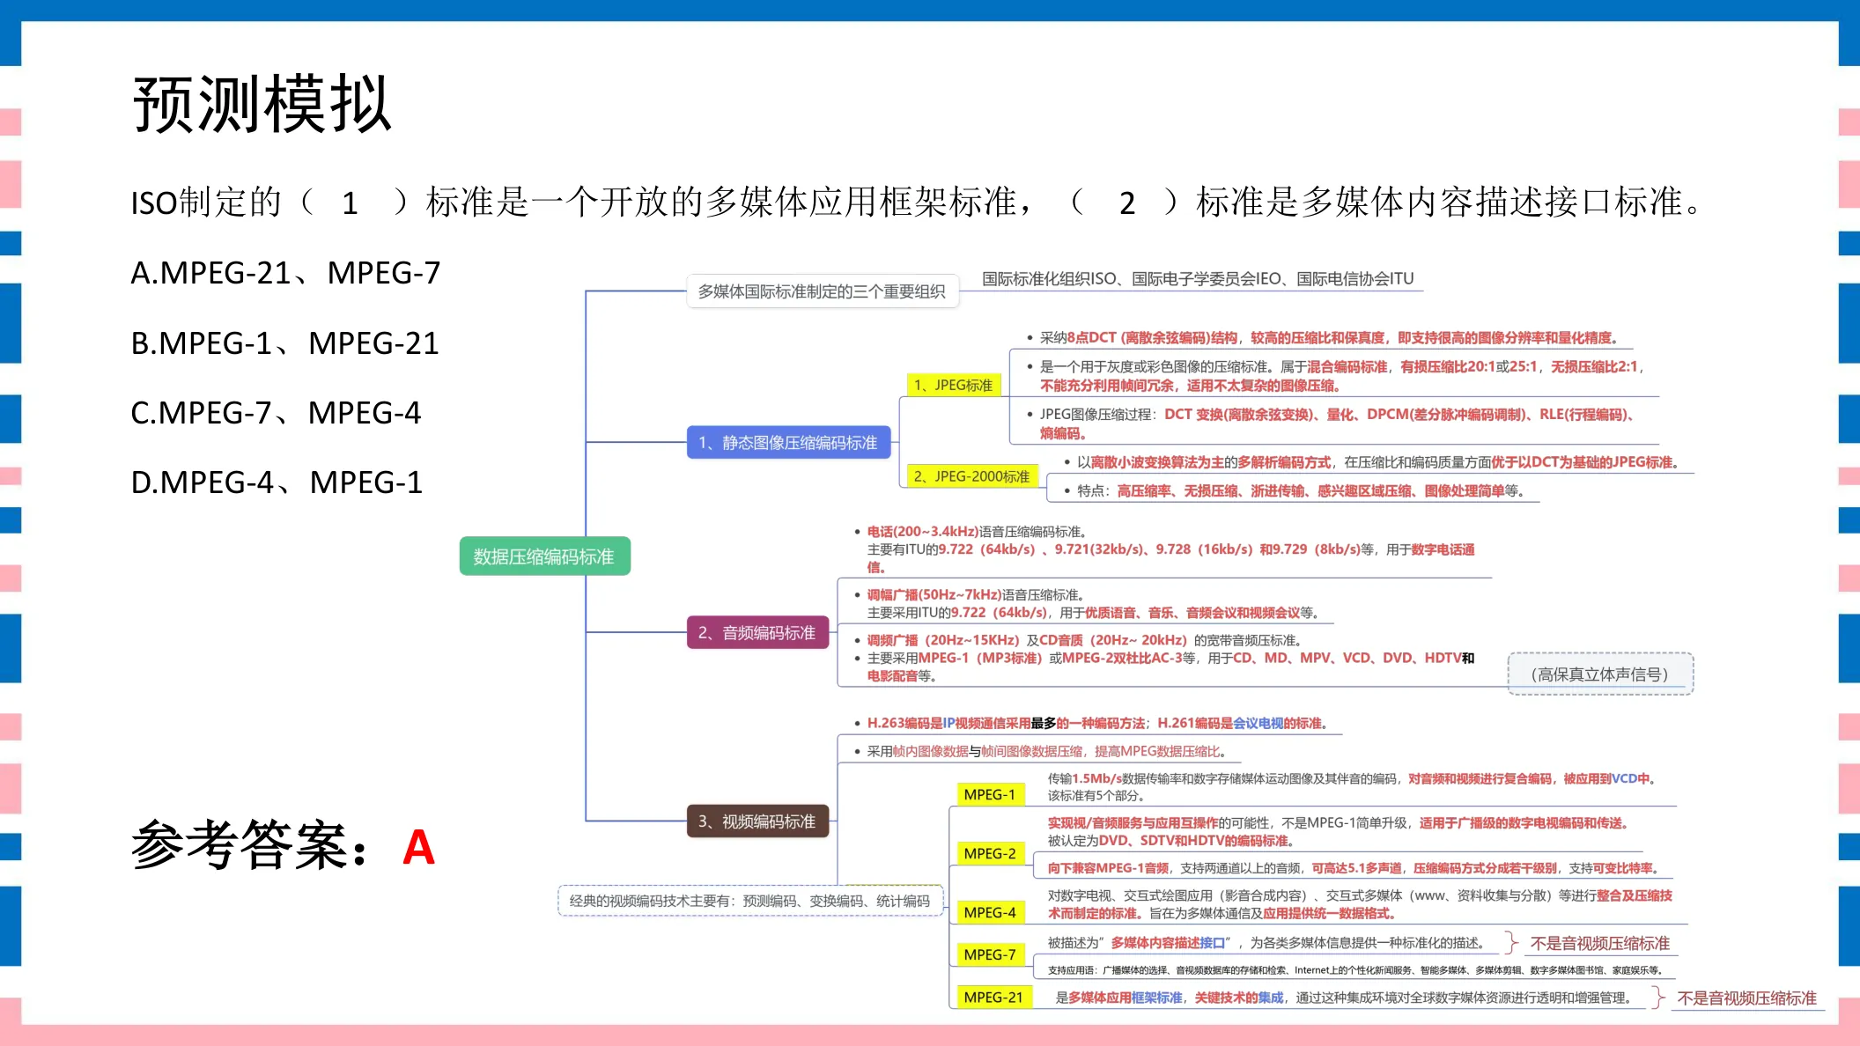Click the JPEG图像压缩过程 bullet text
Viewport: 1860px width, 1046px height.
[1336, 424]
